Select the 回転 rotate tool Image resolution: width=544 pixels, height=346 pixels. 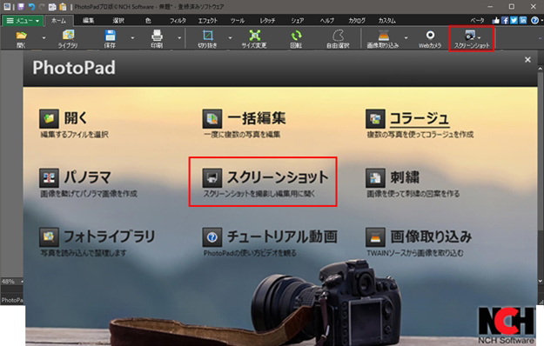(296, 38)
